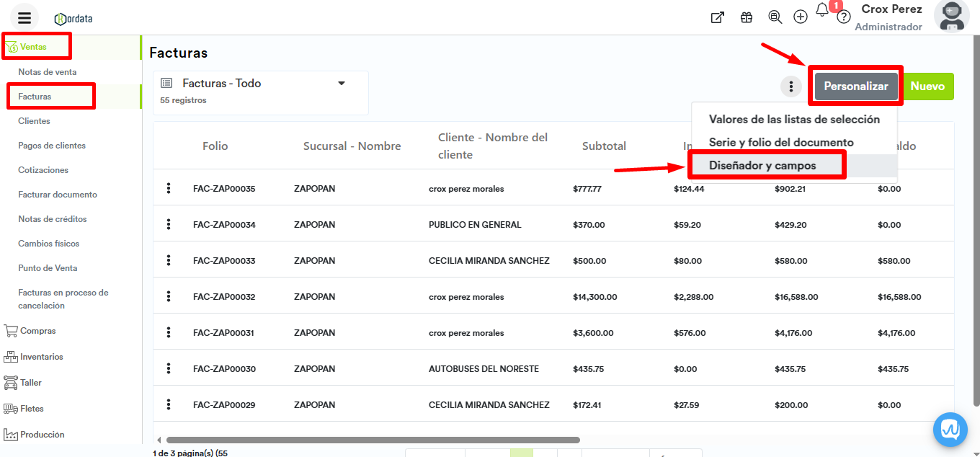Open the user profile avatar
Viewport: 980px width, 457px height.
951,17
